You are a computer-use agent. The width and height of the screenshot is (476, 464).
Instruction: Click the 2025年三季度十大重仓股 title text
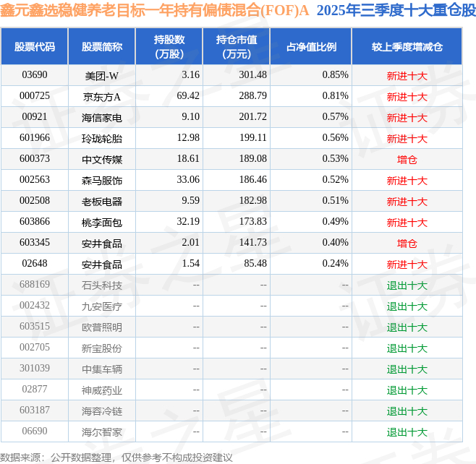[396, 10]
